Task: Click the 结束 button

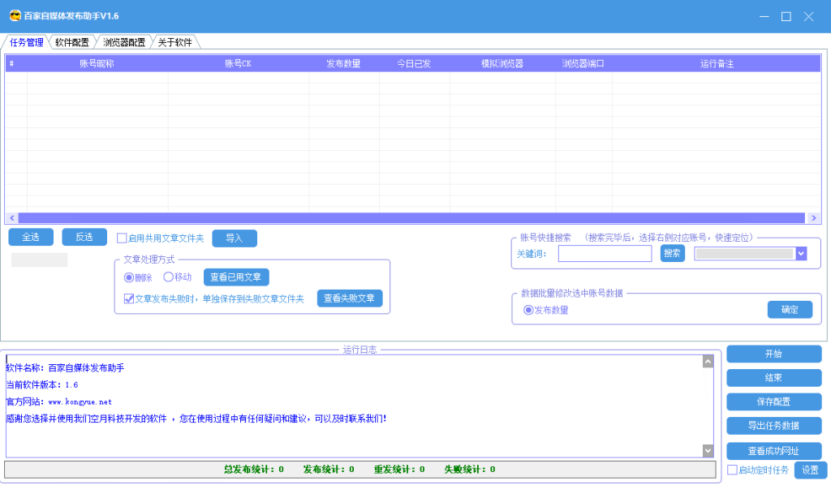Action: click(x=773, y=378)
